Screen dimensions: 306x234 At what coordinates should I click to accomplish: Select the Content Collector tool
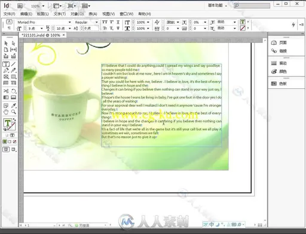tap(6, 56)
